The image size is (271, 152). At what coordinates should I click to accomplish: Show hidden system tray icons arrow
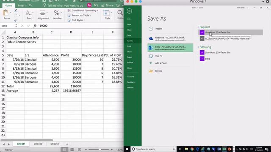(x=237, y=149)
